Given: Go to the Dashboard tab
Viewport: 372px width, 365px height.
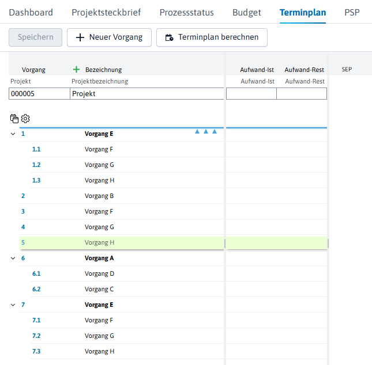Looking at the screenshot, I should (31, 12).
